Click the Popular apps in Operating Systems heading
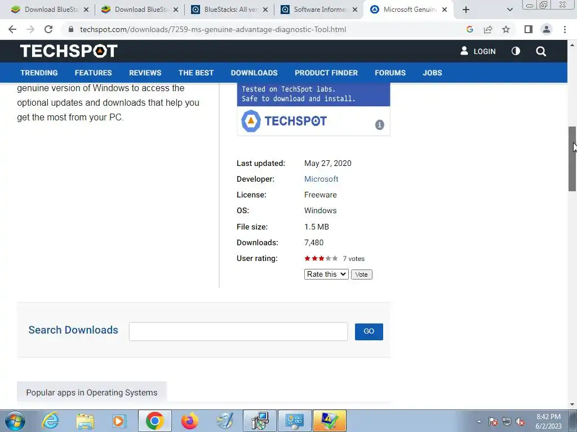Viewport: 577px width, 432px height. (x=92, y=392)
